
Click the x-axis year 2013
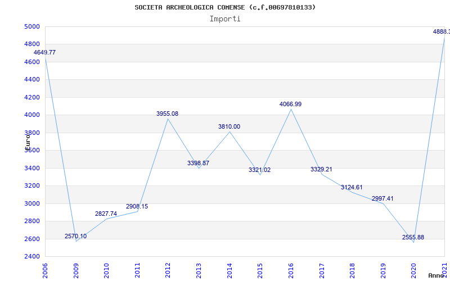[x=199, y=270]
